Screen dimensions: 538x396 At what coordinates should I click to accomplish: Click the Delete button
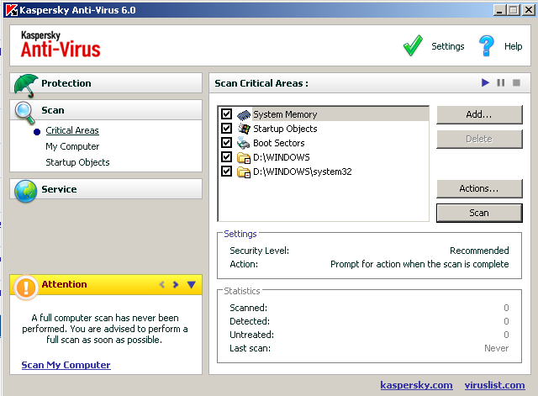[x=479, y=139]
